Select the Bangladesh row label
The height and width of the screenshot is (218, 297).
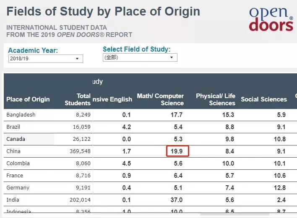click(x=21, y=115)
